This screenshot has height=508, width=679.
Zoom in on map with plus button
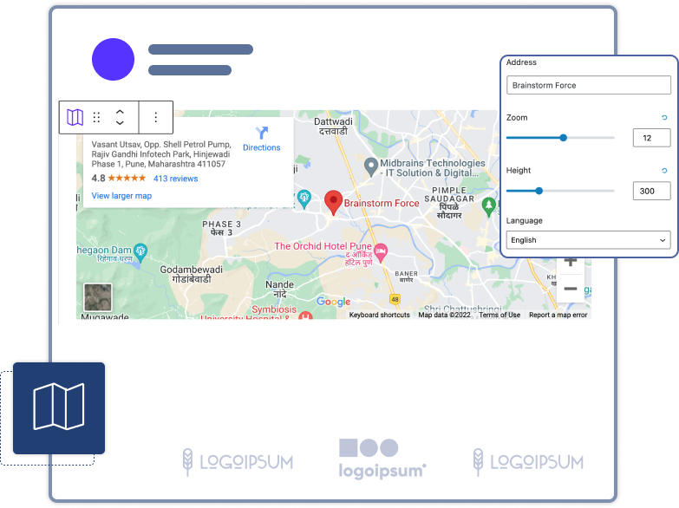coord(571,262)
